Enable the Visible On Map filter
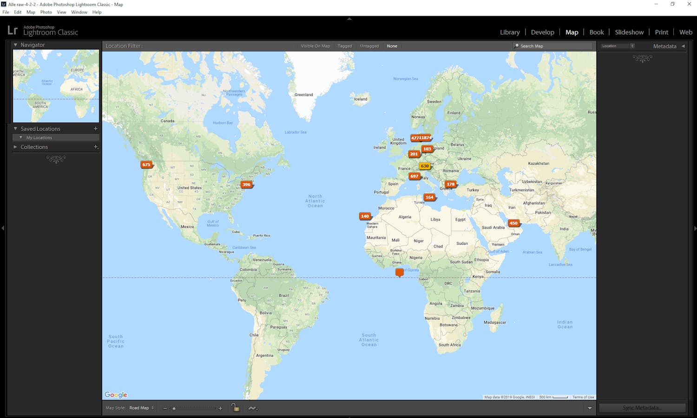 [315, 46]
